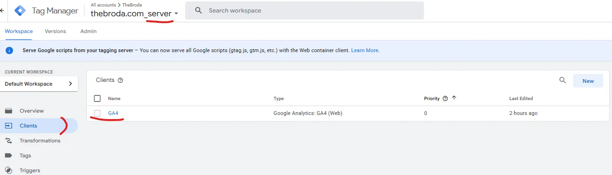This screenshot has height=175, width=612.
Task: Click the back arrow icon
Action: pyautogui.click(x=2, y=10)
